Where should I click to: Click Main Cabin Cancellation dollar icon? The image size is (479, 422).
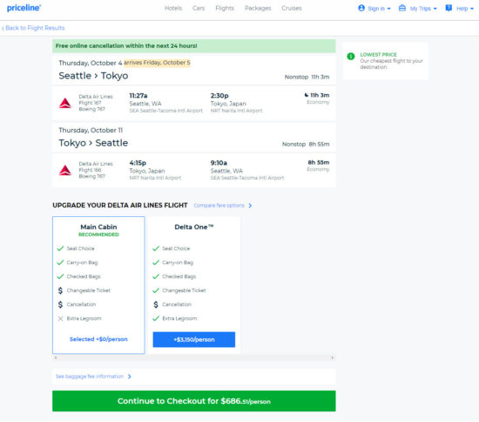point(60,304)
